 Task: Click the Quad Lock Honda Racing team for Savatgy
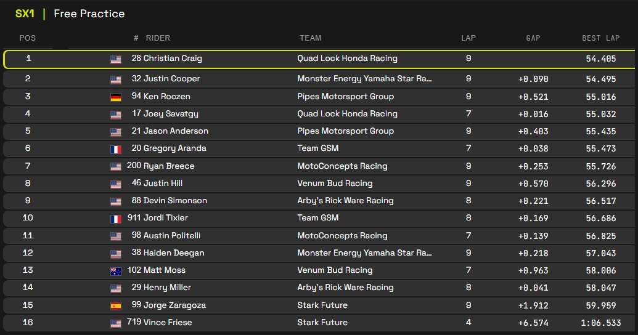point(347,114)
